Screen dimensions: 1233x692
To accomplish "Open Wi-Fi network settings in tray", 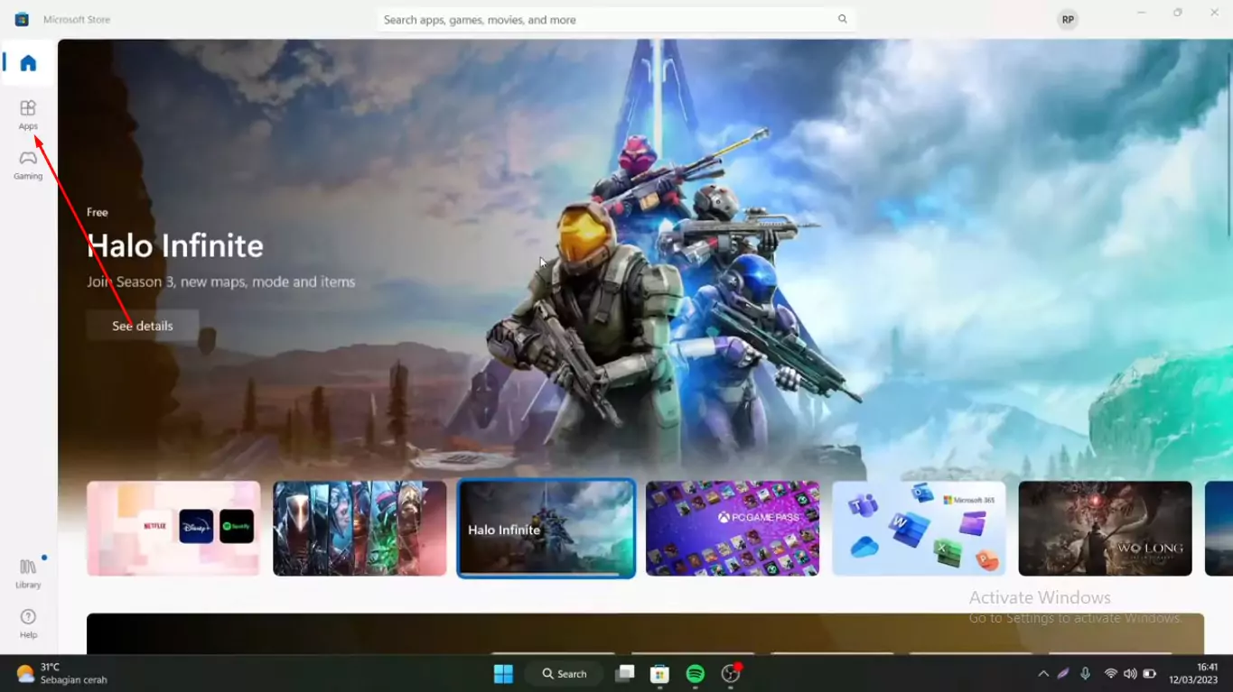I will coord(1111,674).
